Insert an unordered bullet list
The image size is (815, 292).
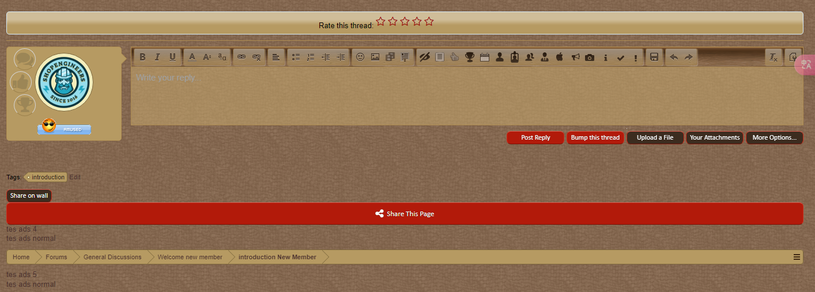pos(296,57)
